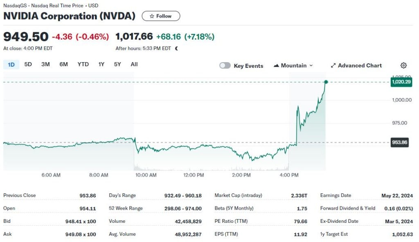419x242 pixels.
Task: Click the green endpoint dot on chart
Action: (326, 82)
